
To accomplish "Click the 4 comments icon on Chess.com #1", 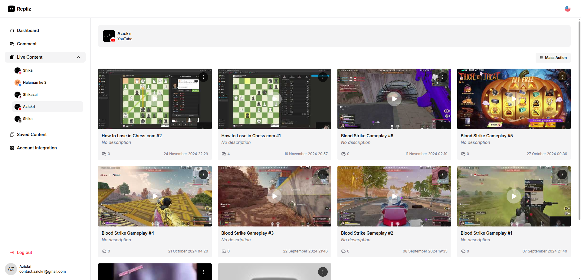I will point(224,154).
